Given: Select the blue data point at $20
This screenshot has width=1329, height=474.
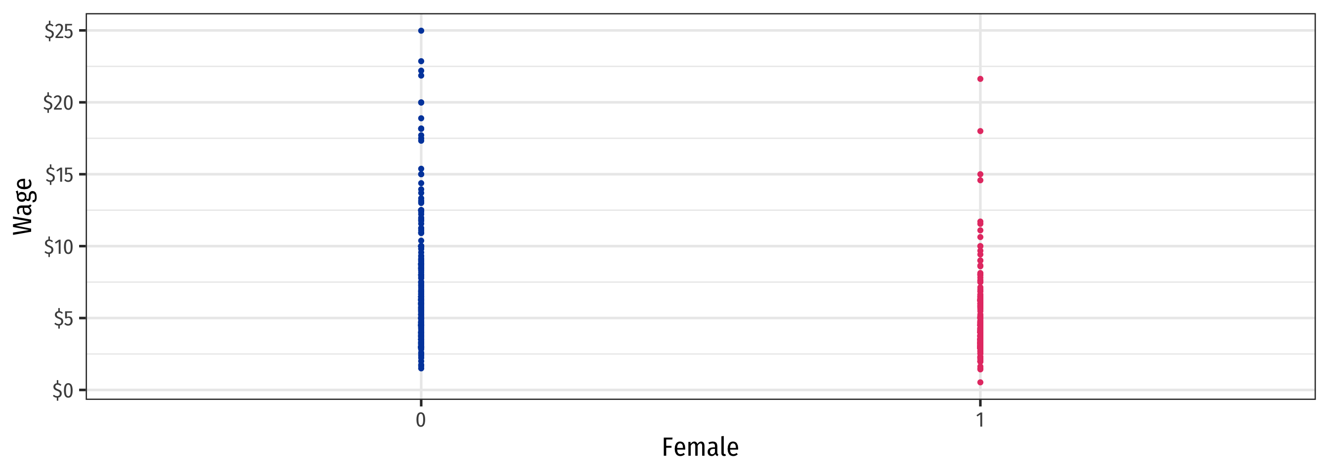Looking at the screenshot, I should tap(421, 103).
